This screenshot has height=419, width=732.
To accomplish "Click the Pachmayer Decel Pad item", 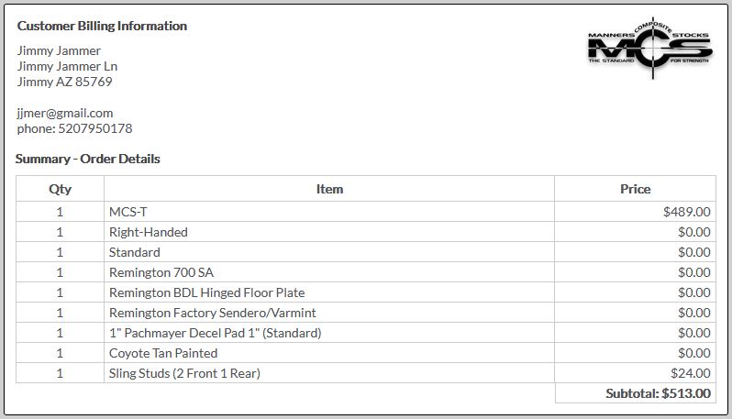I will (216, 333).
